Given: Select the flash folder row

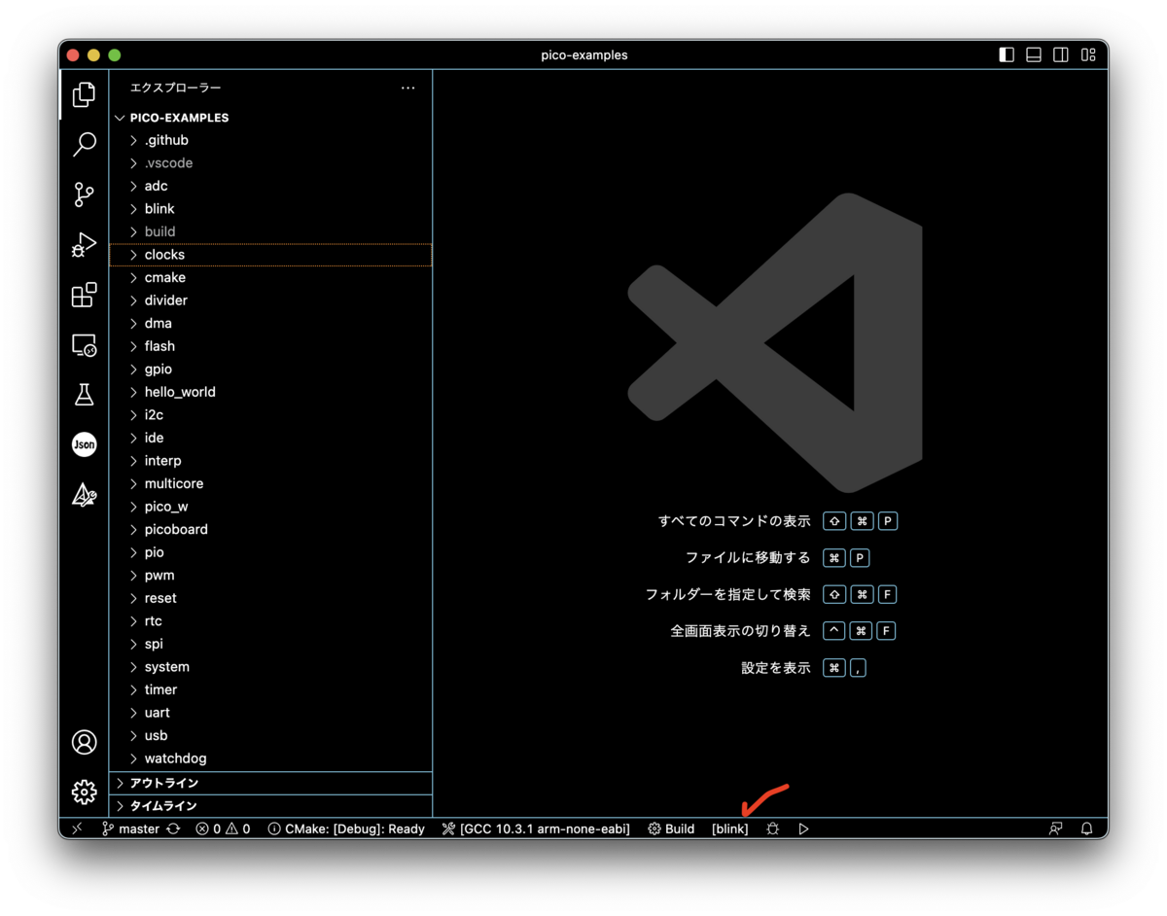Looking at the screenshot, I should point(270,346).
